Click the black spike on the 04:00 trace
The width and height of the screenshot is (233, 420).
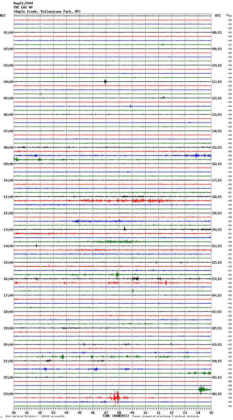tap(105, 82)
